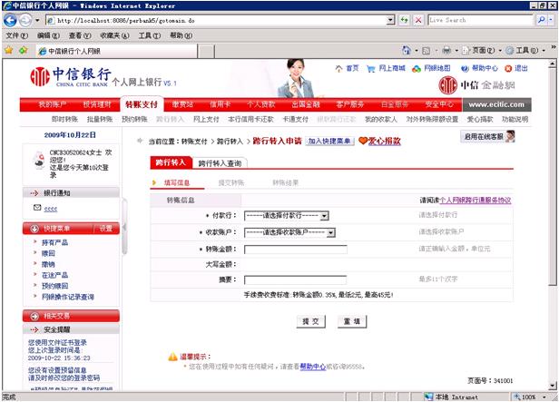The height and width of the screenshot is (402, 559).
Task: Click the refresh page icon
Action: tap(404, 20)
